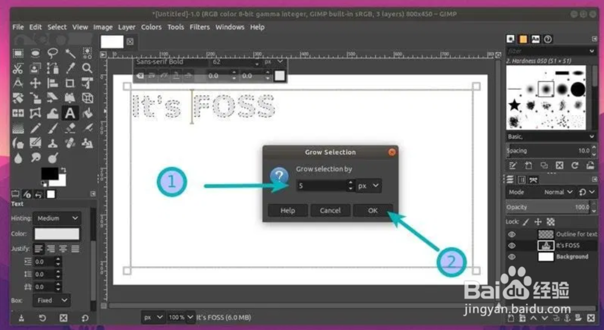Image resolution: width=604 pixels, height=330 pixels.
Task: Select the Gradient tool
Action: click(18, 128)
